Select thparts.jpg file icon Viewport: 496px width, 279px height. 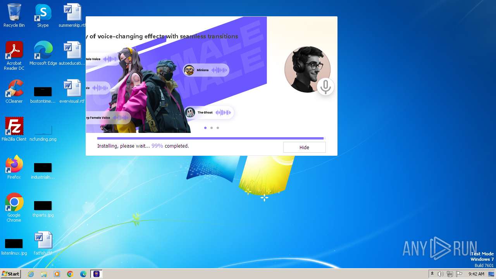(x=43, y=209)
